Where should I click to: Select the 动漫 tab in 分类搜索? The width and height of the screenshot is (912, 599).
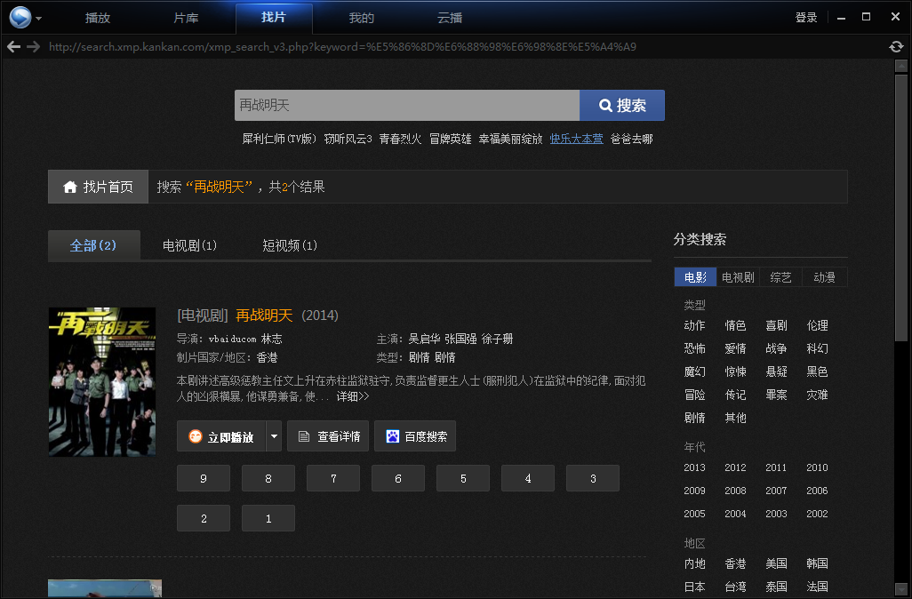click(824, 276)
